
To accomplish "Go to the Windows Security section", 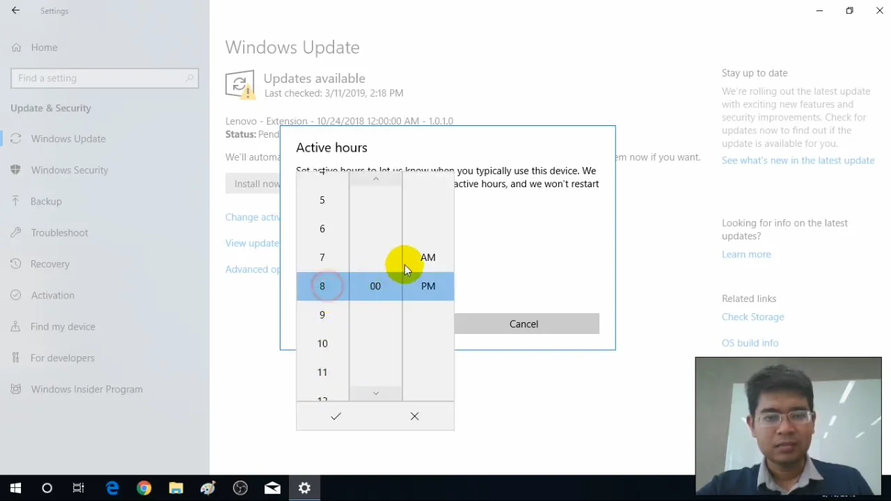I will [x=70, y=170].
